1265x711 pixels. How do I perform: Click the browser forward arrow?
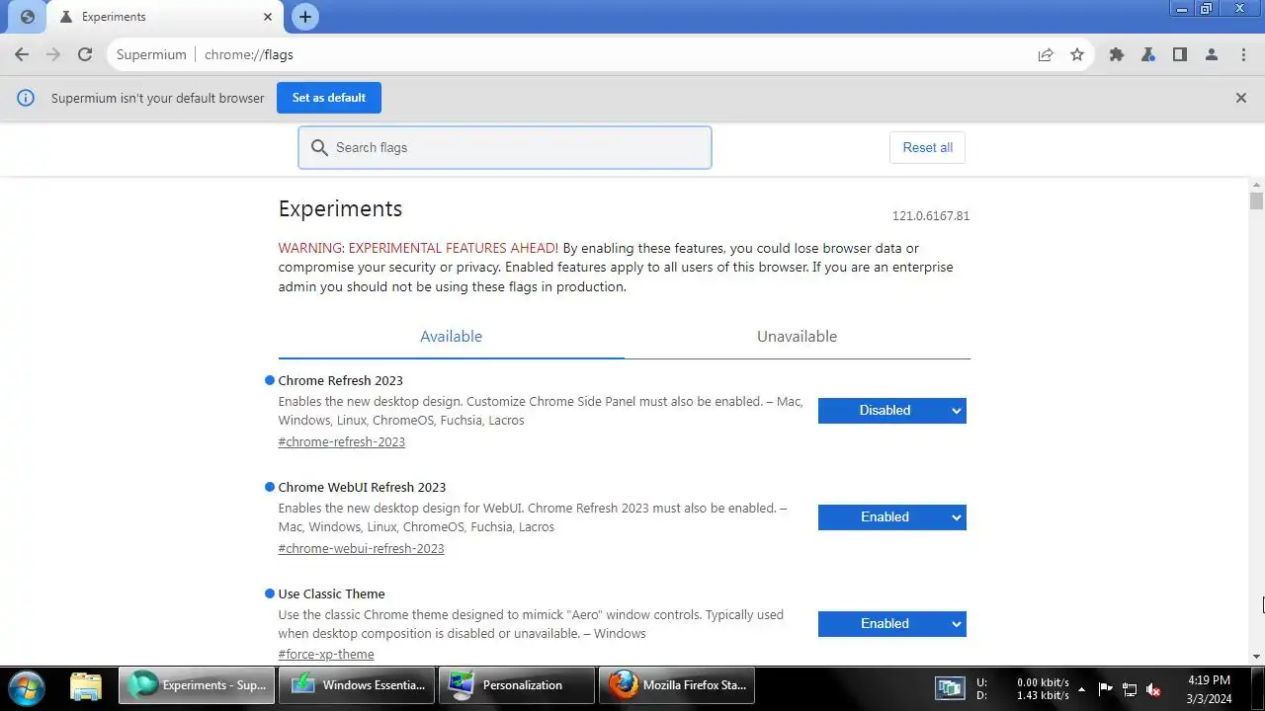pyautogui.click(x=53, y=55)
